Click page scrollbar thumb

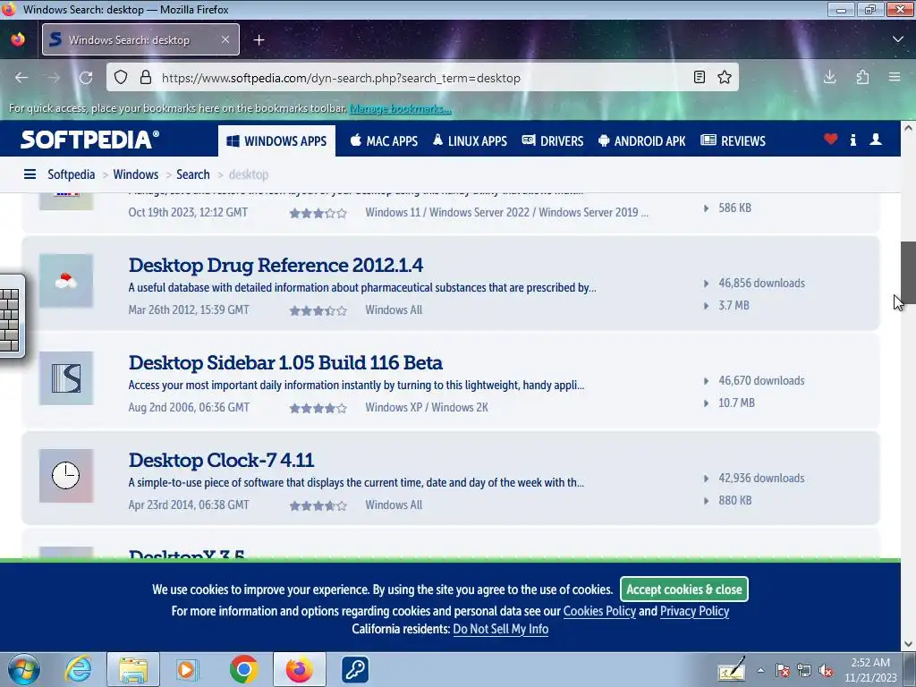point(908,272)
